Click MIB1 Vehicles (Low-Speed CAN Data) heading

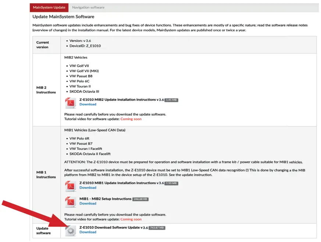click(x=95, y=130)
